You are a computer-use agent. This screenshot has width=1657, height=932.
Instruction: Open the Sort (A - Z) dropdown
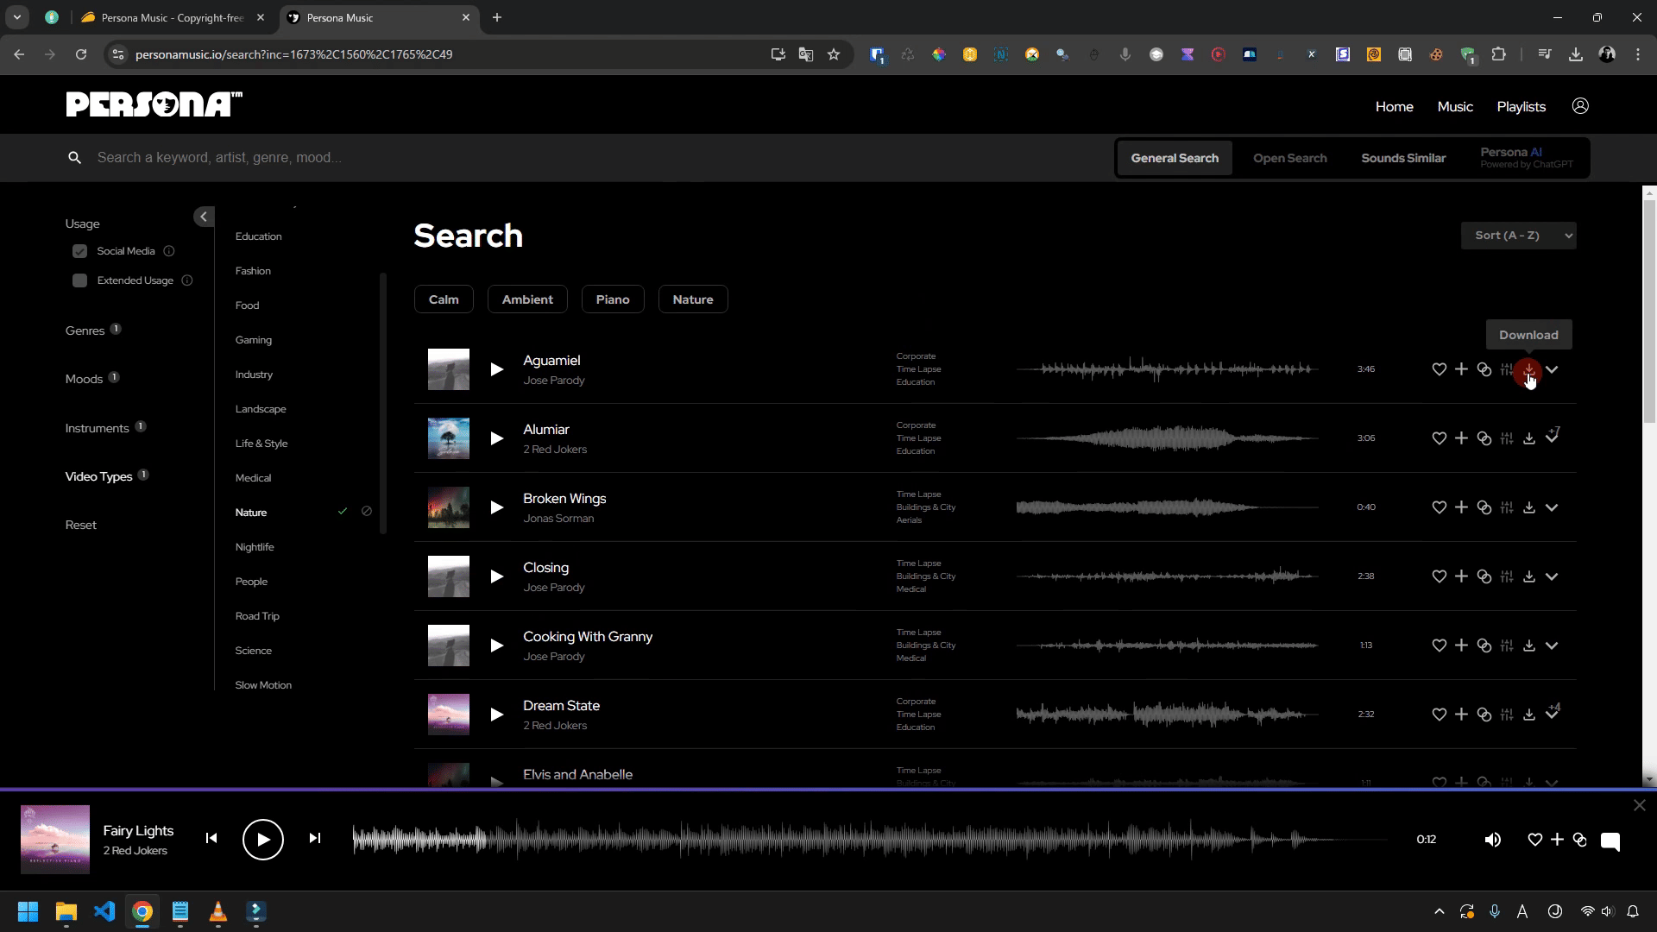pos(1517,236)
